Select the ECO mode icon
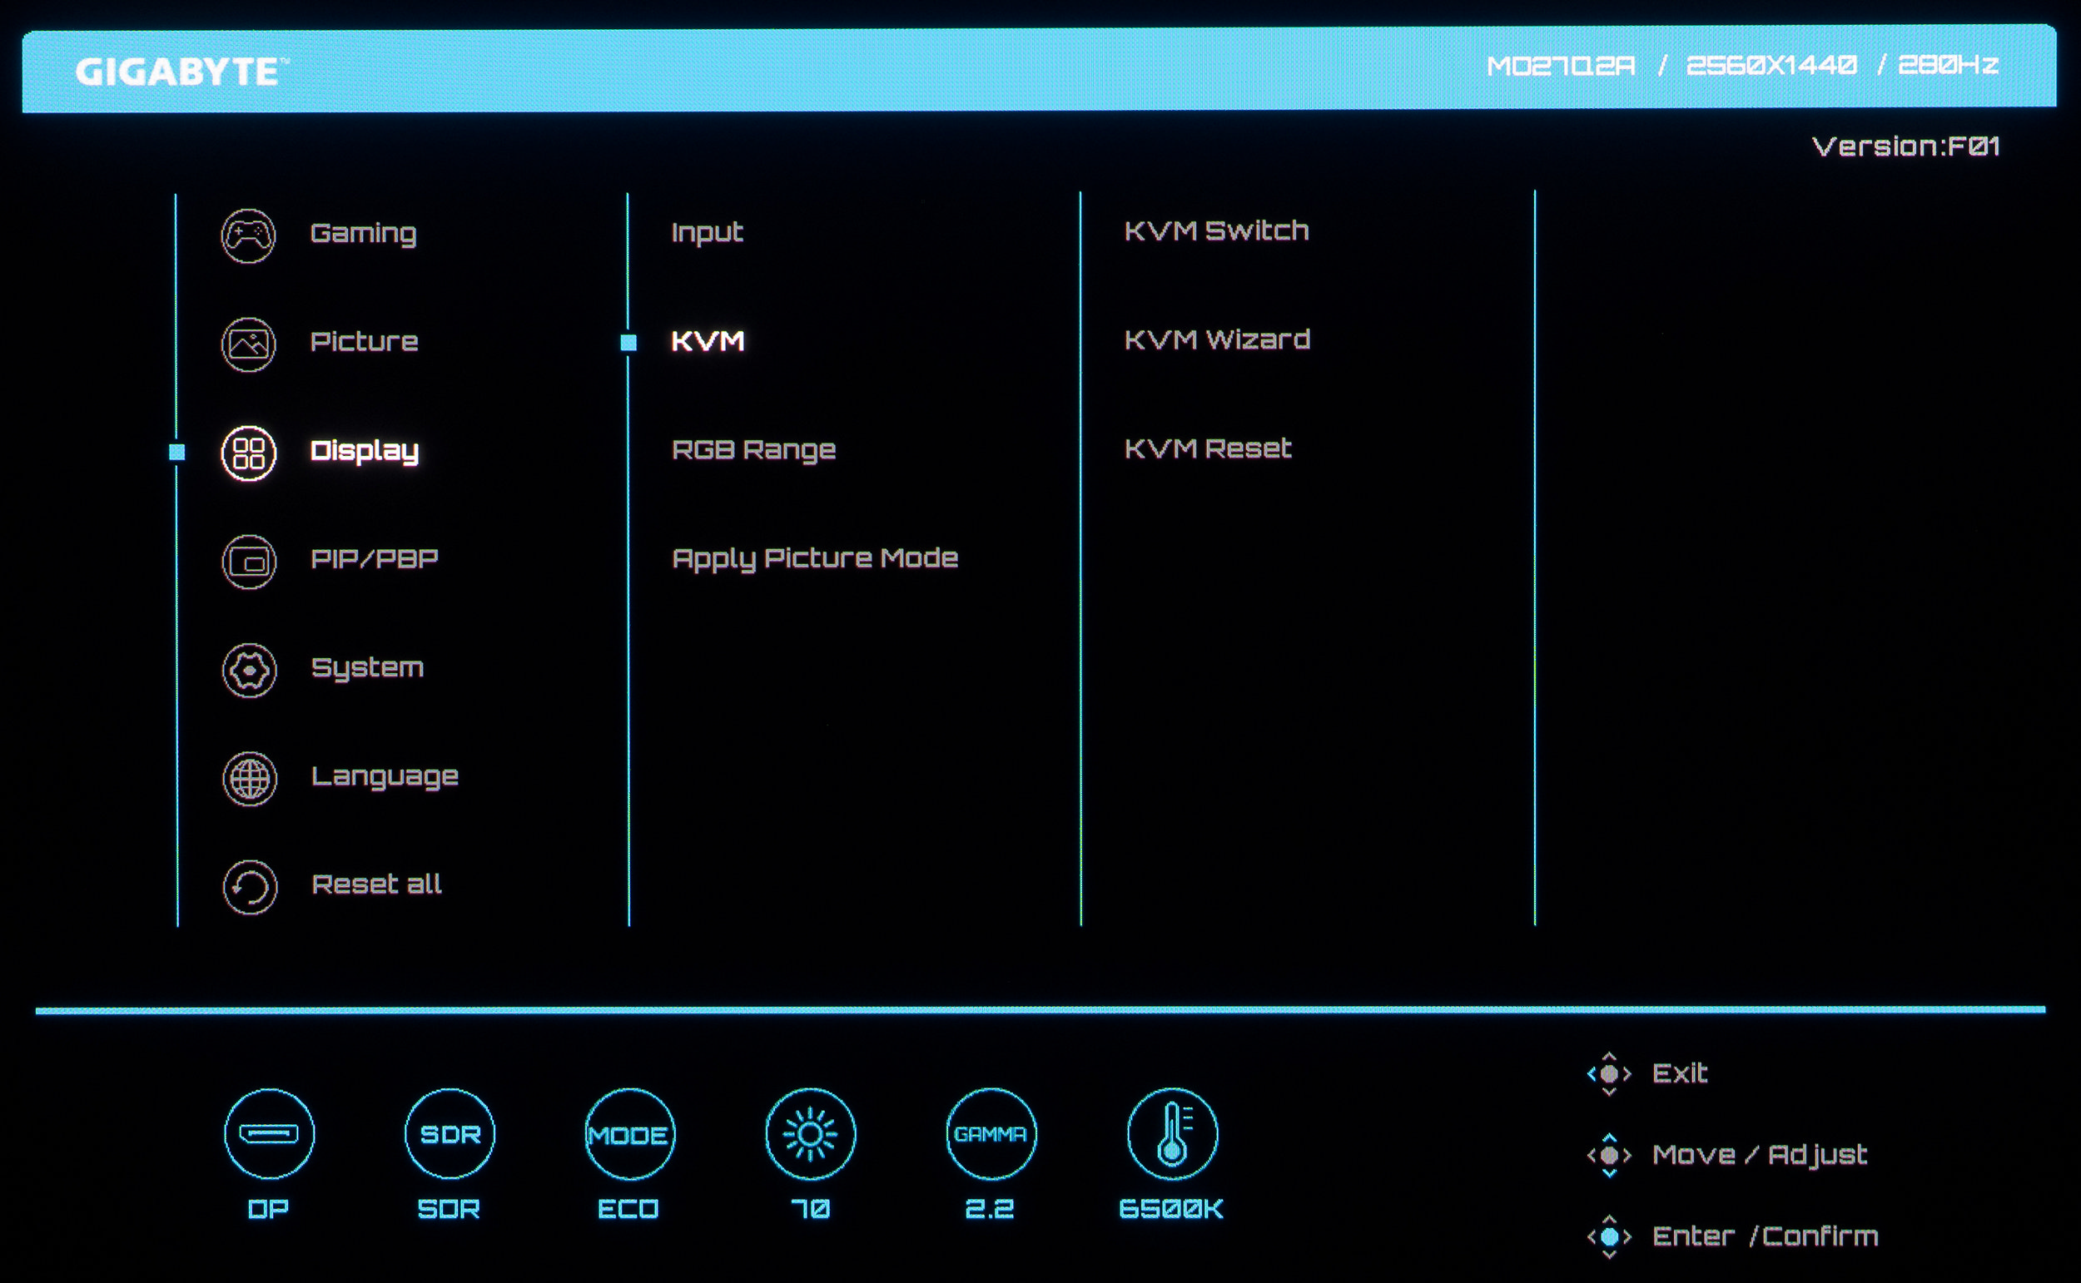 point(630,1134)
